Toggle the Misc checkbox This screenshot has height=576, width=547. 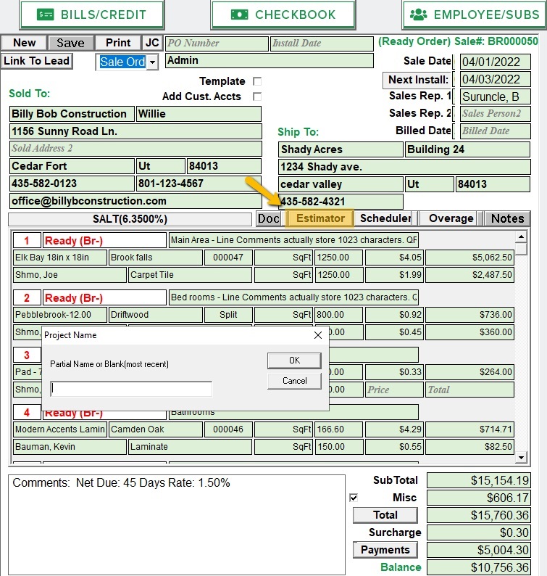(354, 498)
